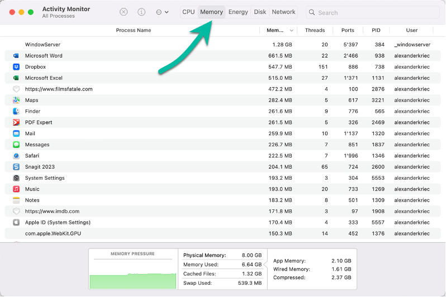This screenshot has height=297, width=446.
Task: Click the Notes app icon
Action: (16, 200)
